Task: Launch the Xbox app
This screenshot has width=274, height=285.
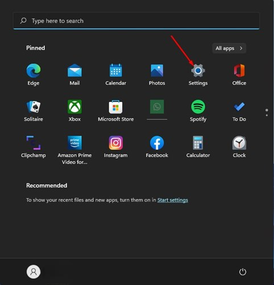Action: click(74, 111)
